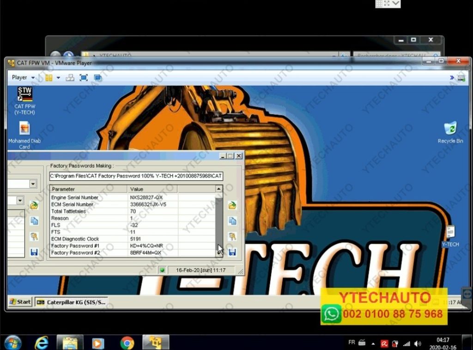473x350 pixels.
Task: Click the KD+4%CQ+NR password value
Action: [146, 246]
